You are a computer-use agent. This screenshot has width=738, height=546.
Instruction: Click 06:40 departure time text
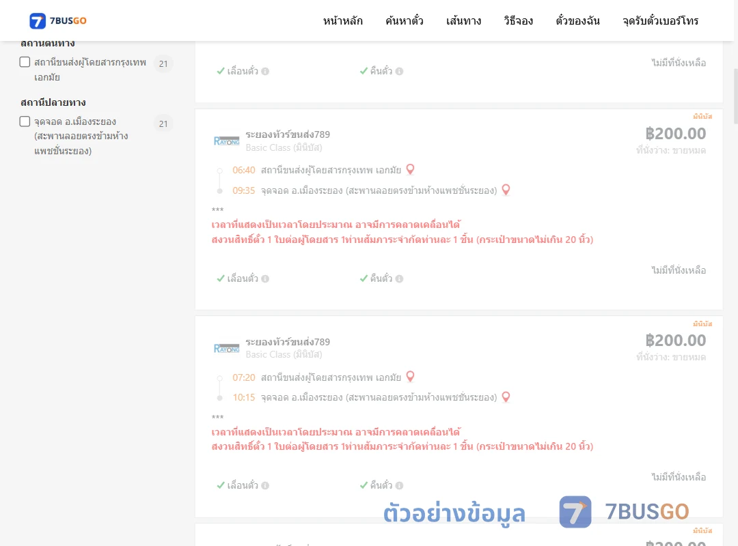tap(244, 170)
